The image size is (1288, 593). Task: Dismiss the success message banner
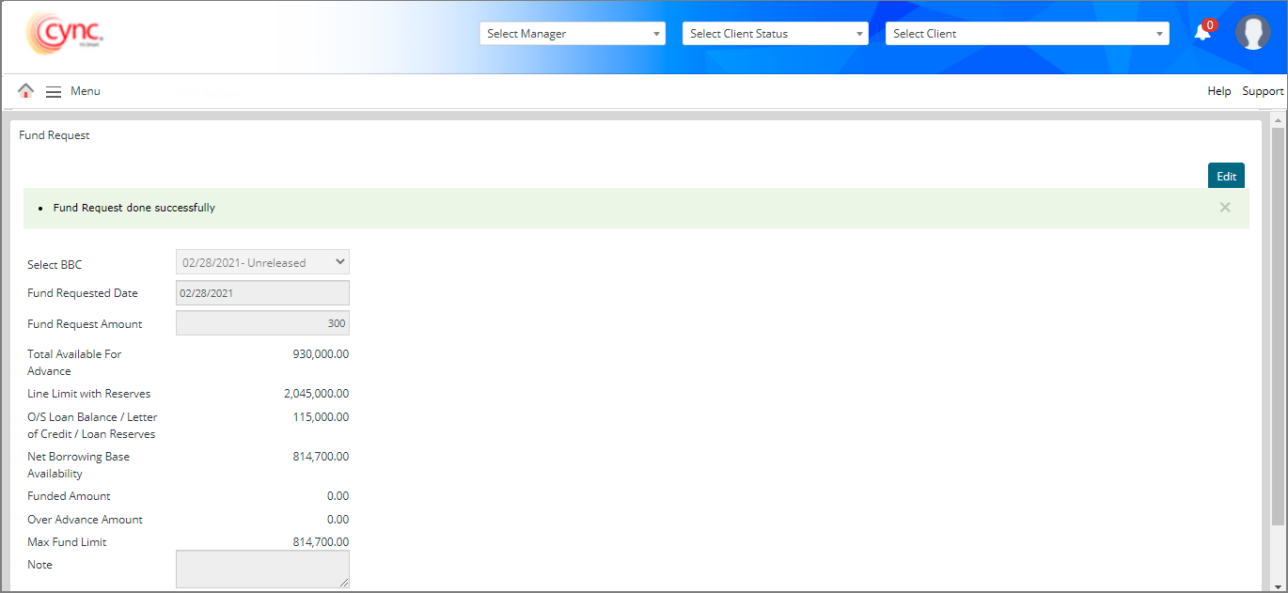1224,208
